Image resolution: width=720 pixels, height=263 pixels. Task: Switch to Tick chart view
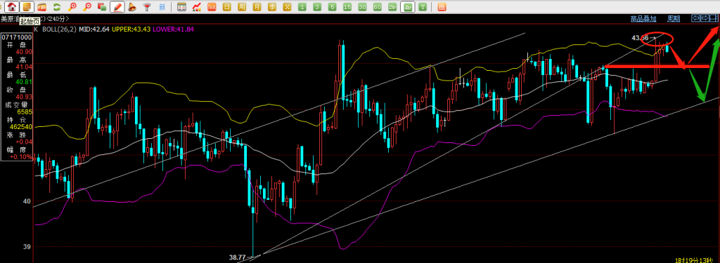[212, 6]
